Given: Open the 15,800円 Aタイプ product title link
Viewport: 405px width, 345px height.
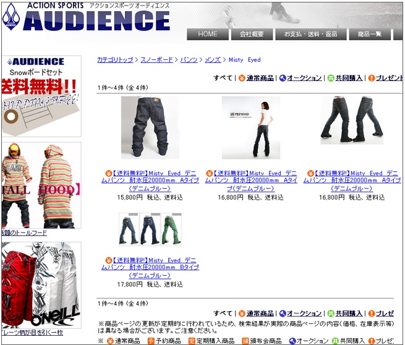Looking at the screenshot, I should 150,181.
